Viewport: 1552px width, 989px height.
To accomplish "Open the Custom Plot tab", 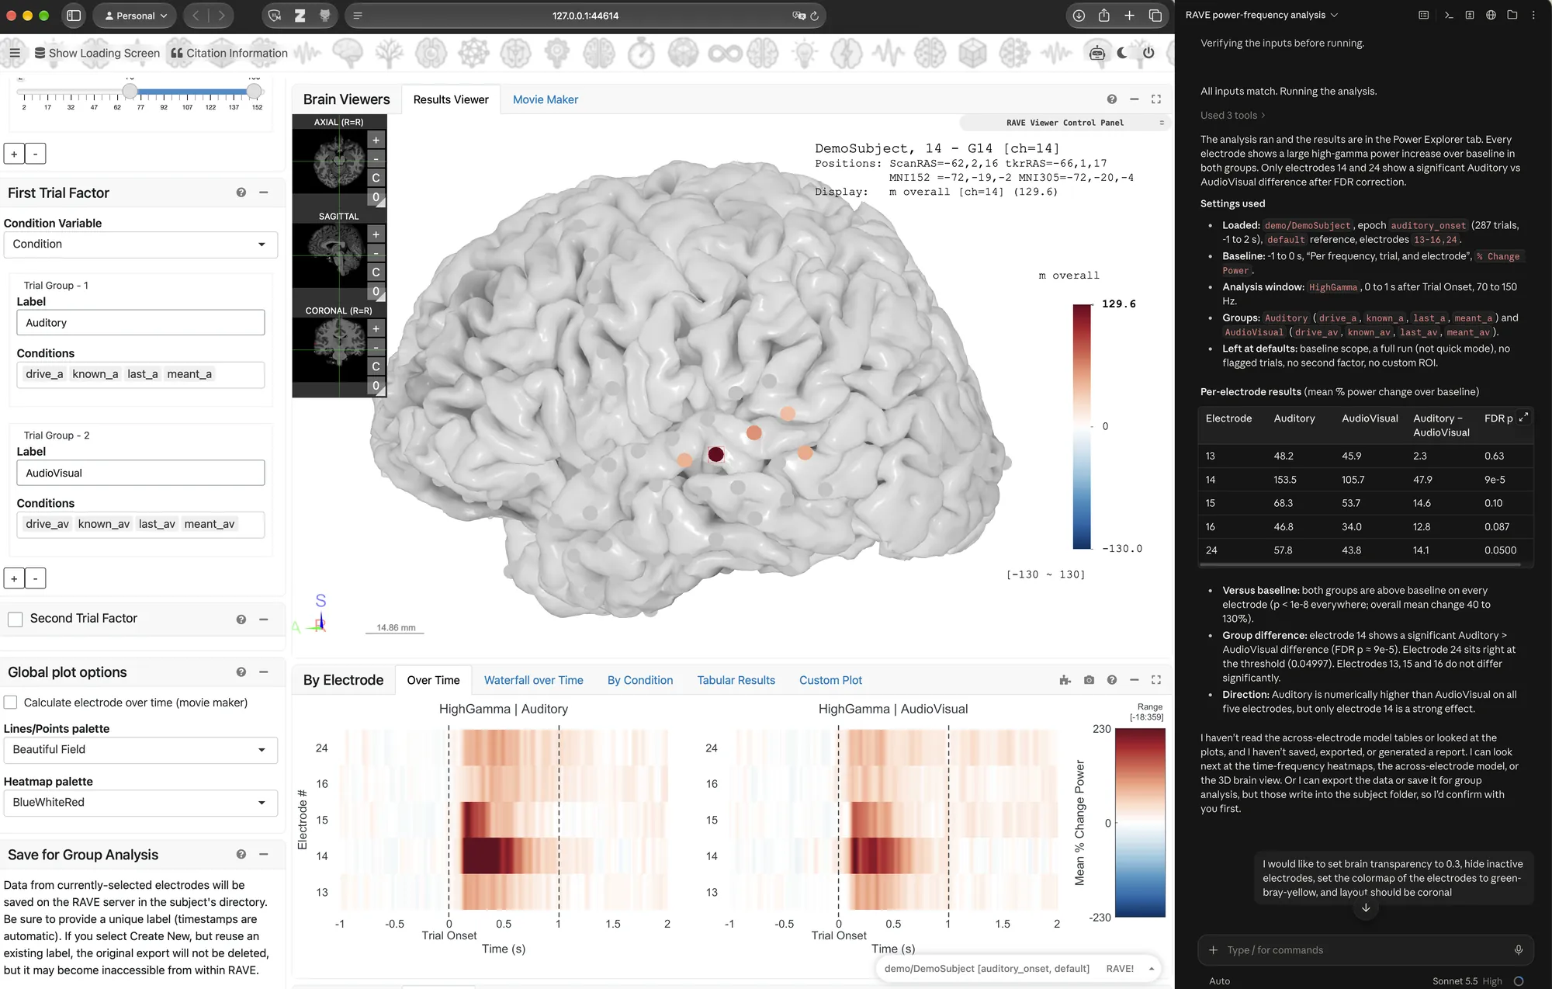I will pyautogui.click(x=830, y=680).
